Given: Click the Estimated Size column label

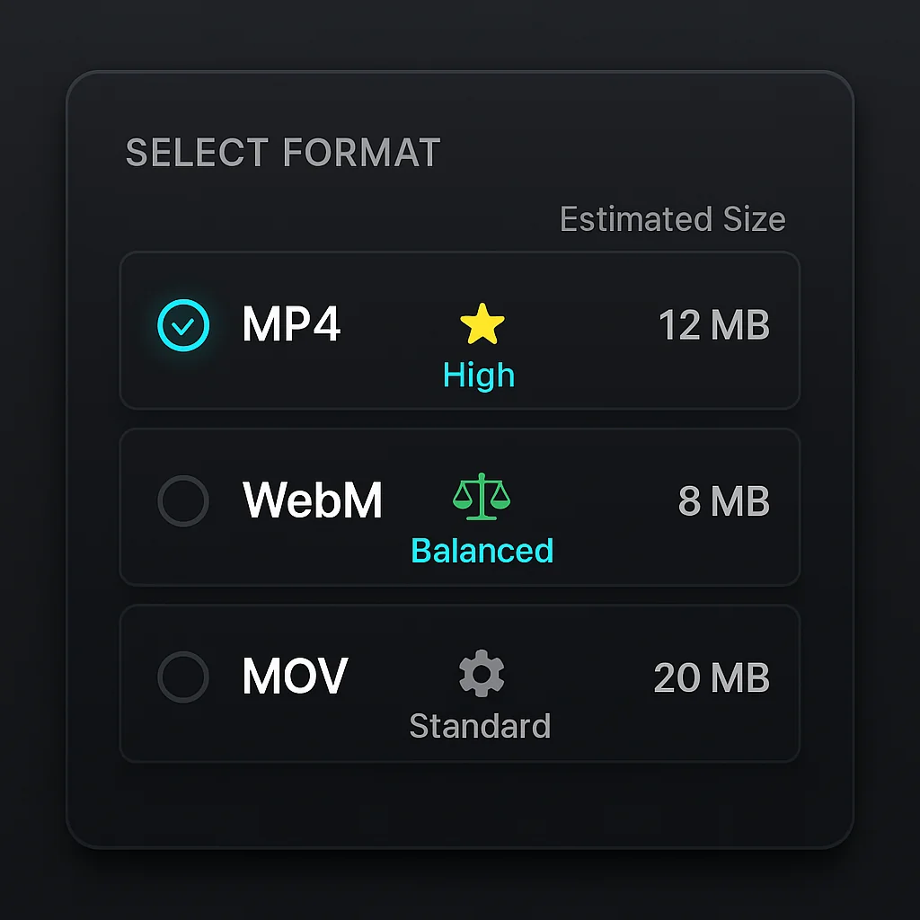Looking at the screenshot, I should (672, 218).
